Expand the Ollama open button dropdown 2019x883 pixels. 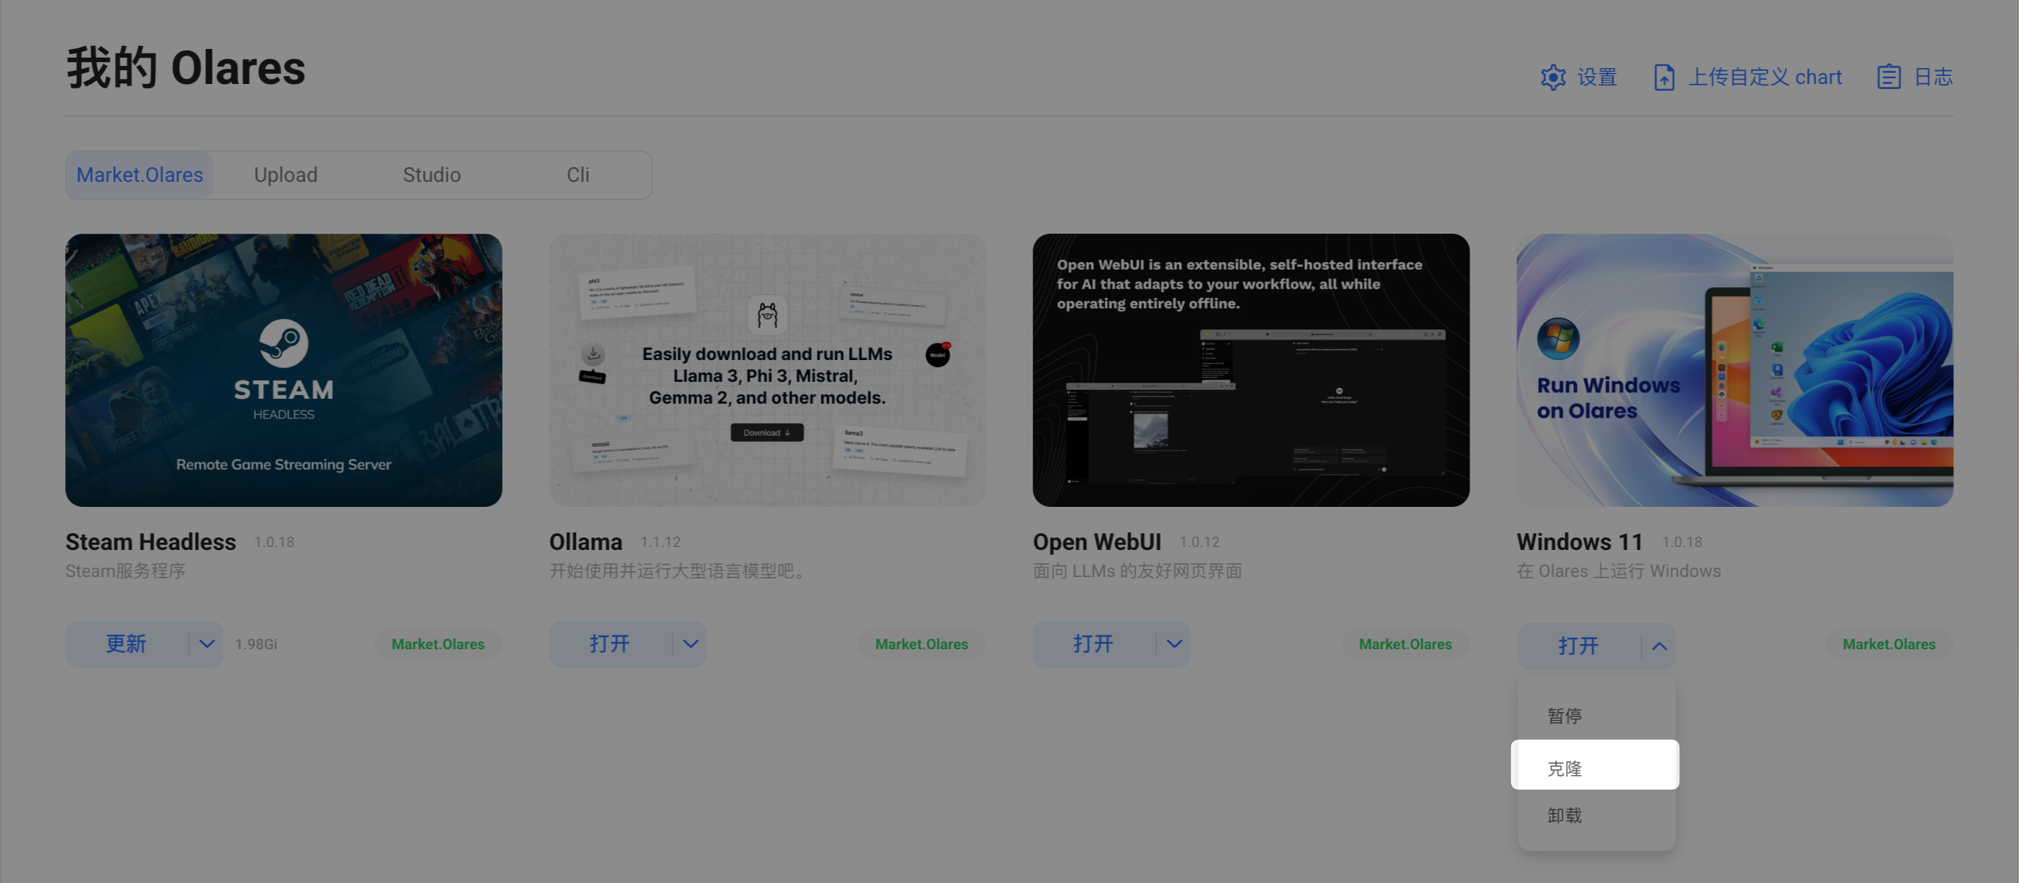point(690,644)
